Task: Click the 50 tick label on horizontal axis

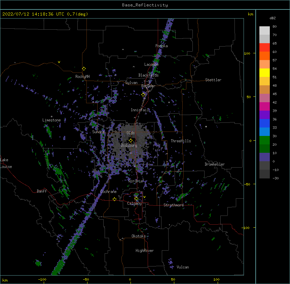Action: (x=173, y=280)
